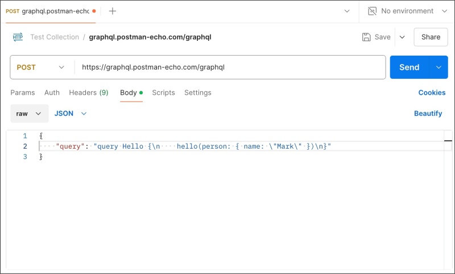The height and width of the screenshot is (274, 455).
Task: Click the Save button
Action: pos(376,37)
